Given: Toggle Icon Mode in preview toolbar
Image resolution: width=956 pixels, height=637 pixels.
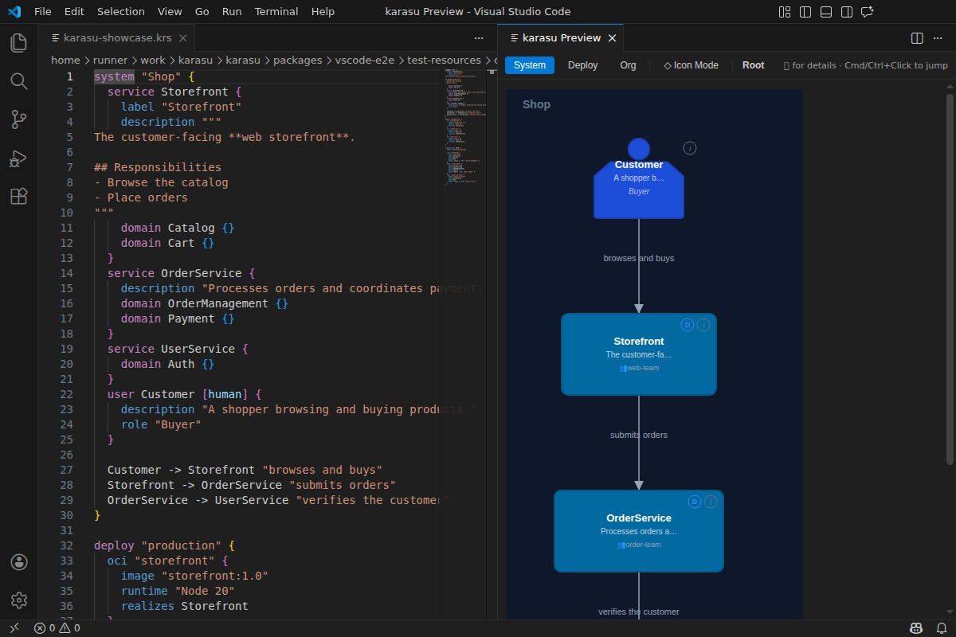Looking at the screenshot, I should coord(692,65).
